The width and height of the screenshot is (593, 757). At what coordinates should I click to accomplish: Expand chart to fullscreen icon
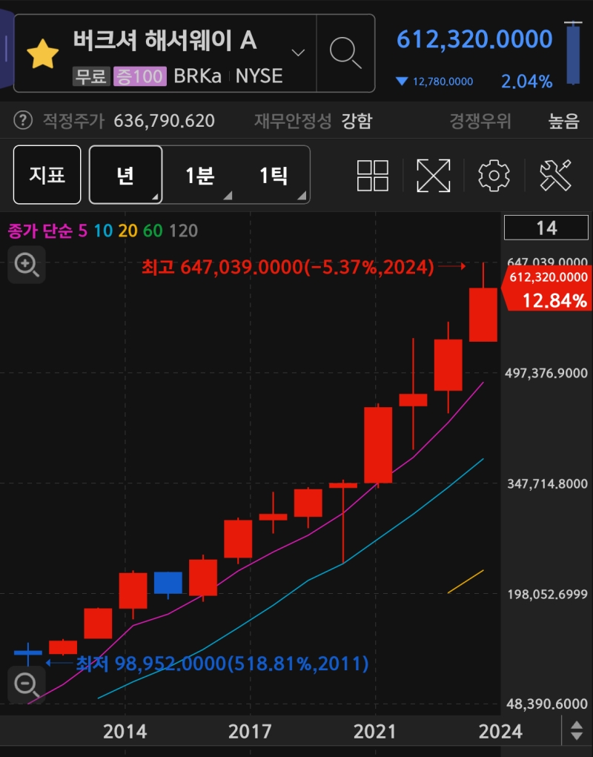point(434,176)
